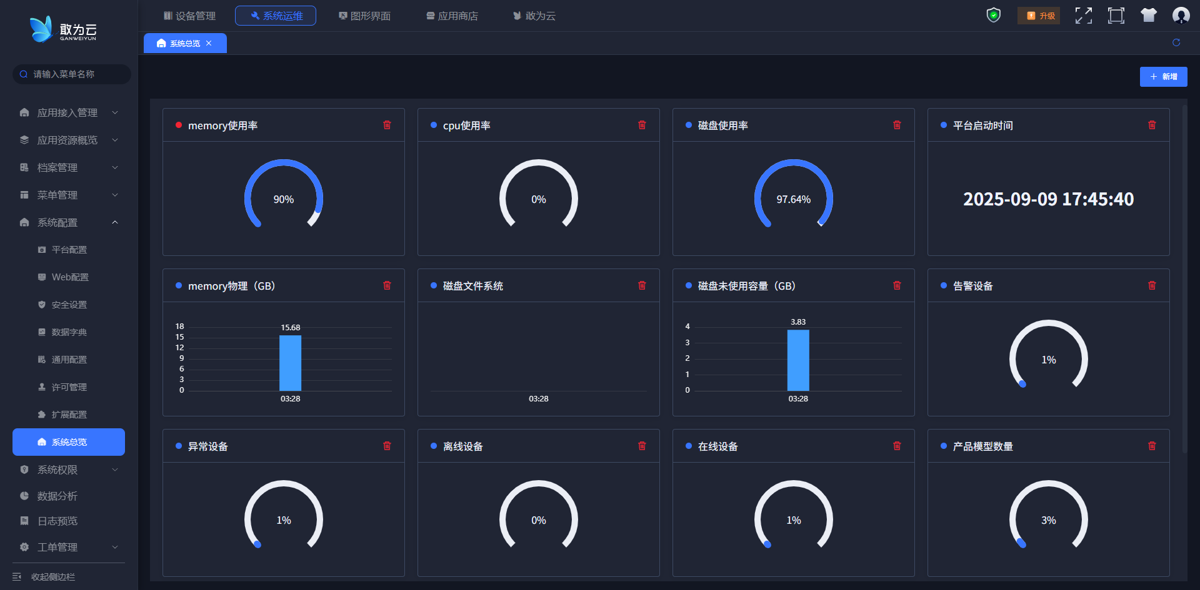Open the user avatar menu
Screen dimensions: 1200x590
[1181, 15]
